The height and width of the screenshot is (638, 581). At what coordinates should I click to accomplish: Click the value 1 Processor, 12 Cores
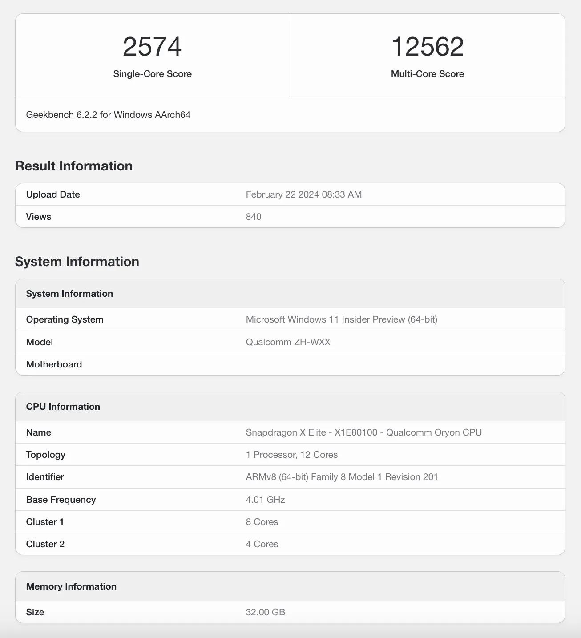[291, 455]
